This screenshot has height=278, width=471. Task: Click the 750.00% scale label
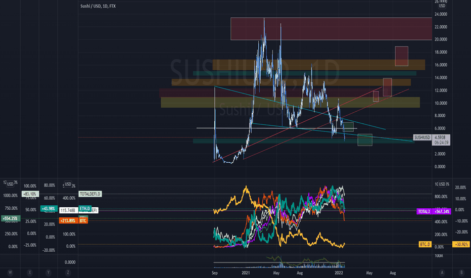[x=12, y=208]
